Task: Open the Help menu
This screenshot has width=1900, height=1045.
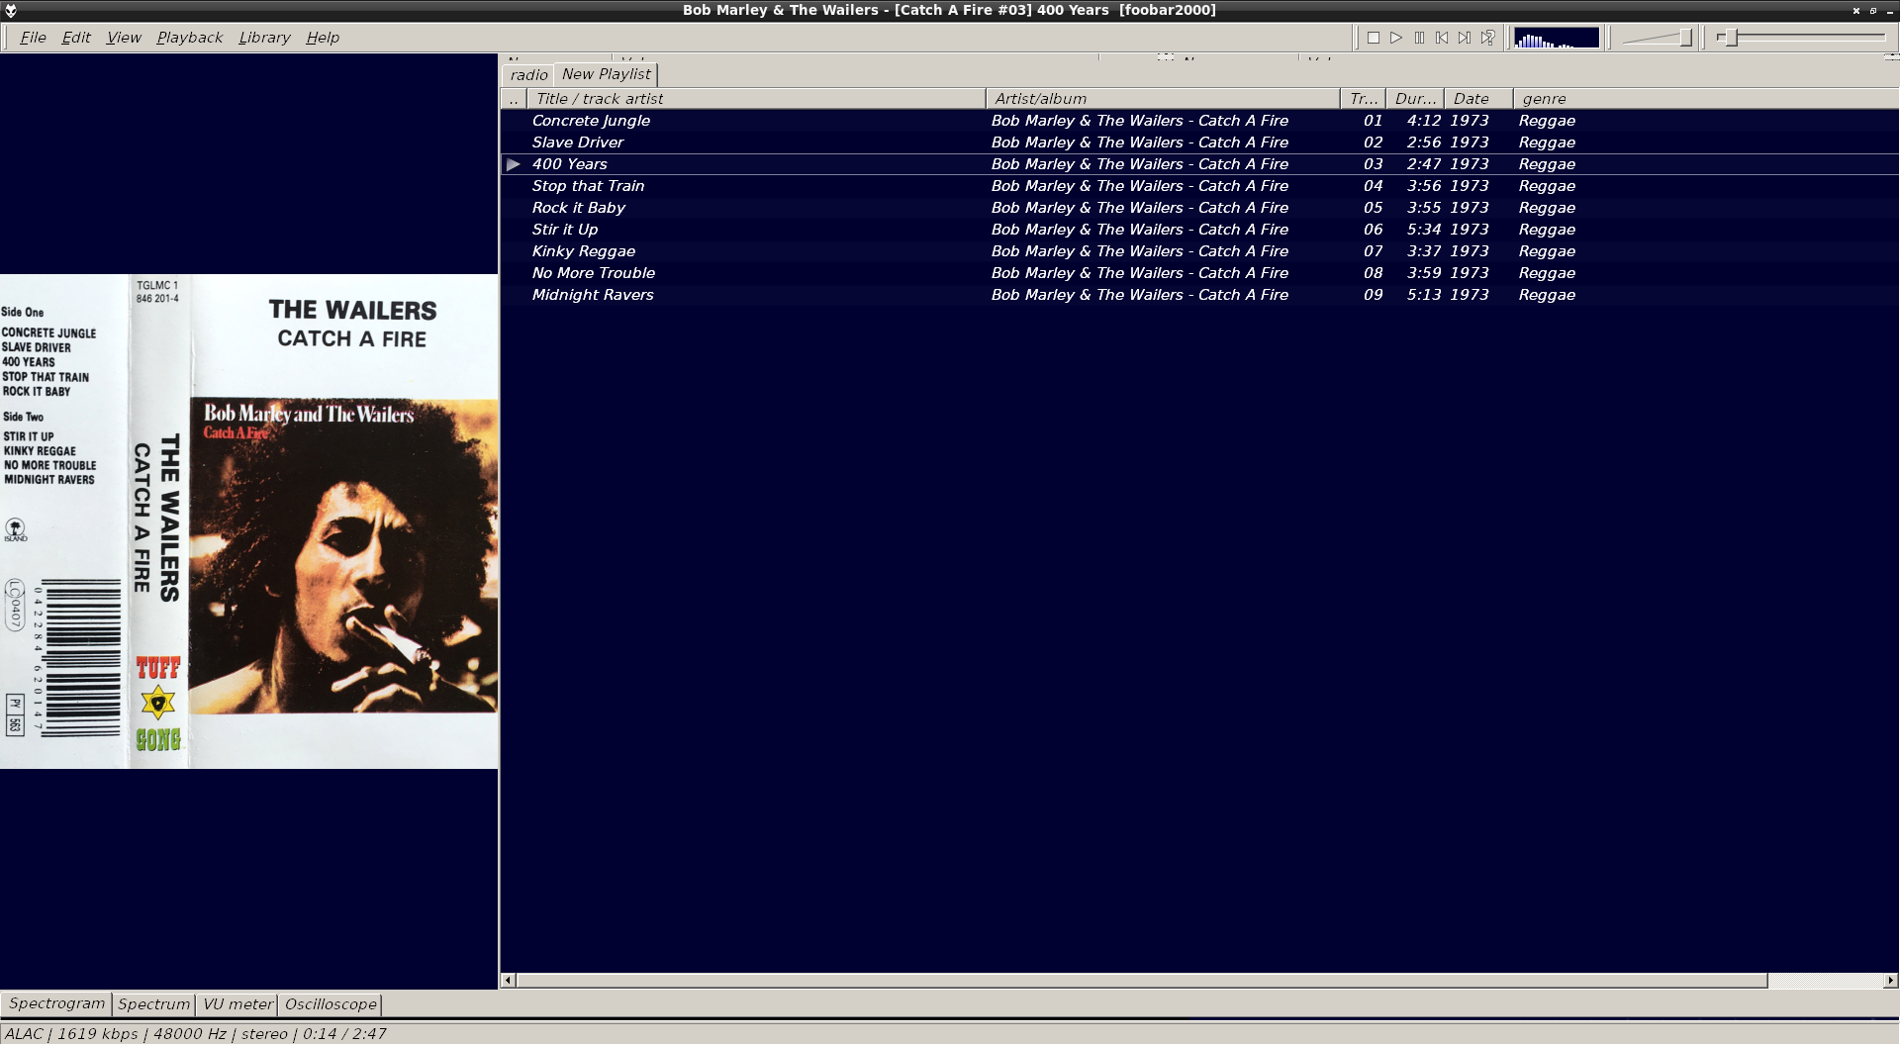Action: click(x=323, y=38)
